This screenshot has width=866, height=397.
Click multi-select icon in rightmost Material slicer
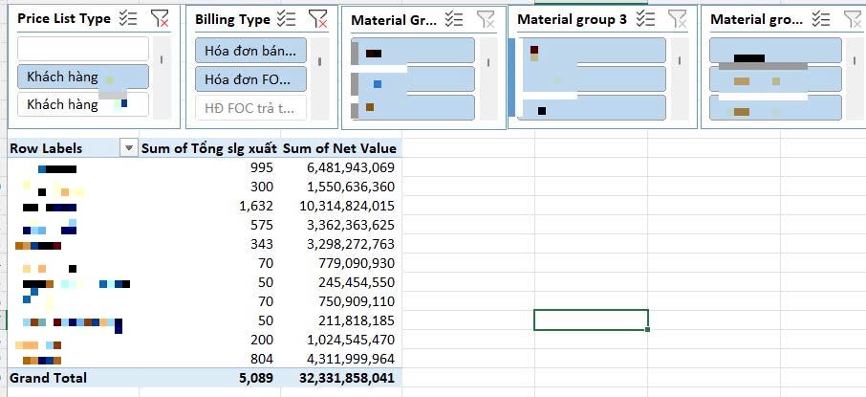pos(821,19)
